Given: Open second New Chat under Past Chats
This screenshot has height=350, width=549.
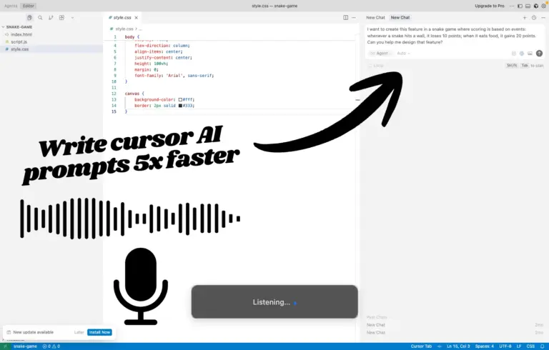Looking at the screenshot, I should point(455,333).
